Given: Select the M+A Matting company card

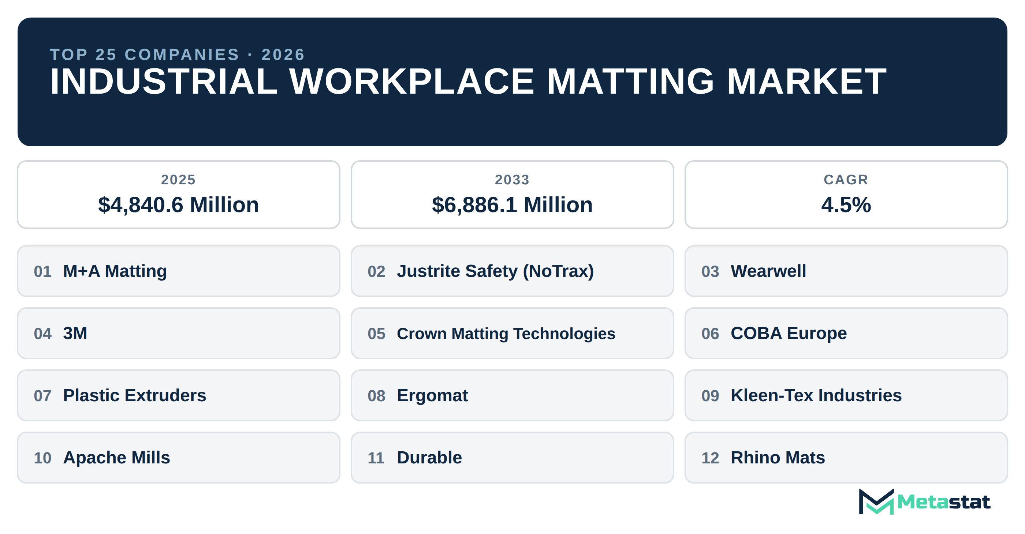Looking at the screenshot, I should 179,271.
